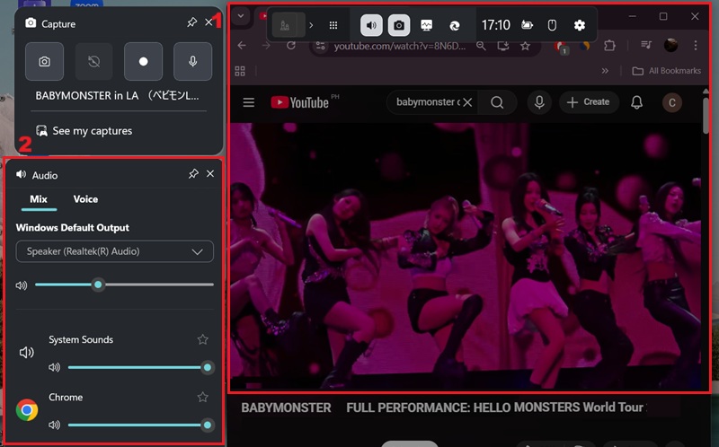This screenshot has width=719, height=447.
Task: Toggle microphone while recording
Action: point(193,61)
